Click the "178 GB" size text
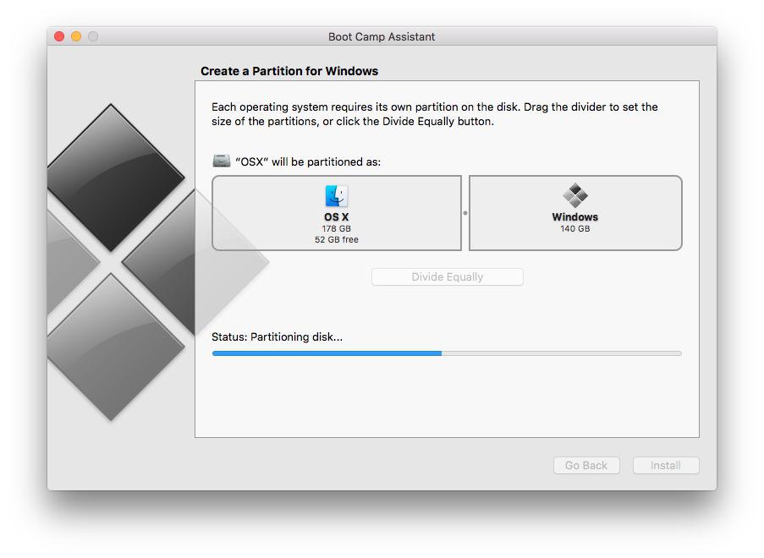The width and height of the screenshot is (764, 558). coord(336,229)
